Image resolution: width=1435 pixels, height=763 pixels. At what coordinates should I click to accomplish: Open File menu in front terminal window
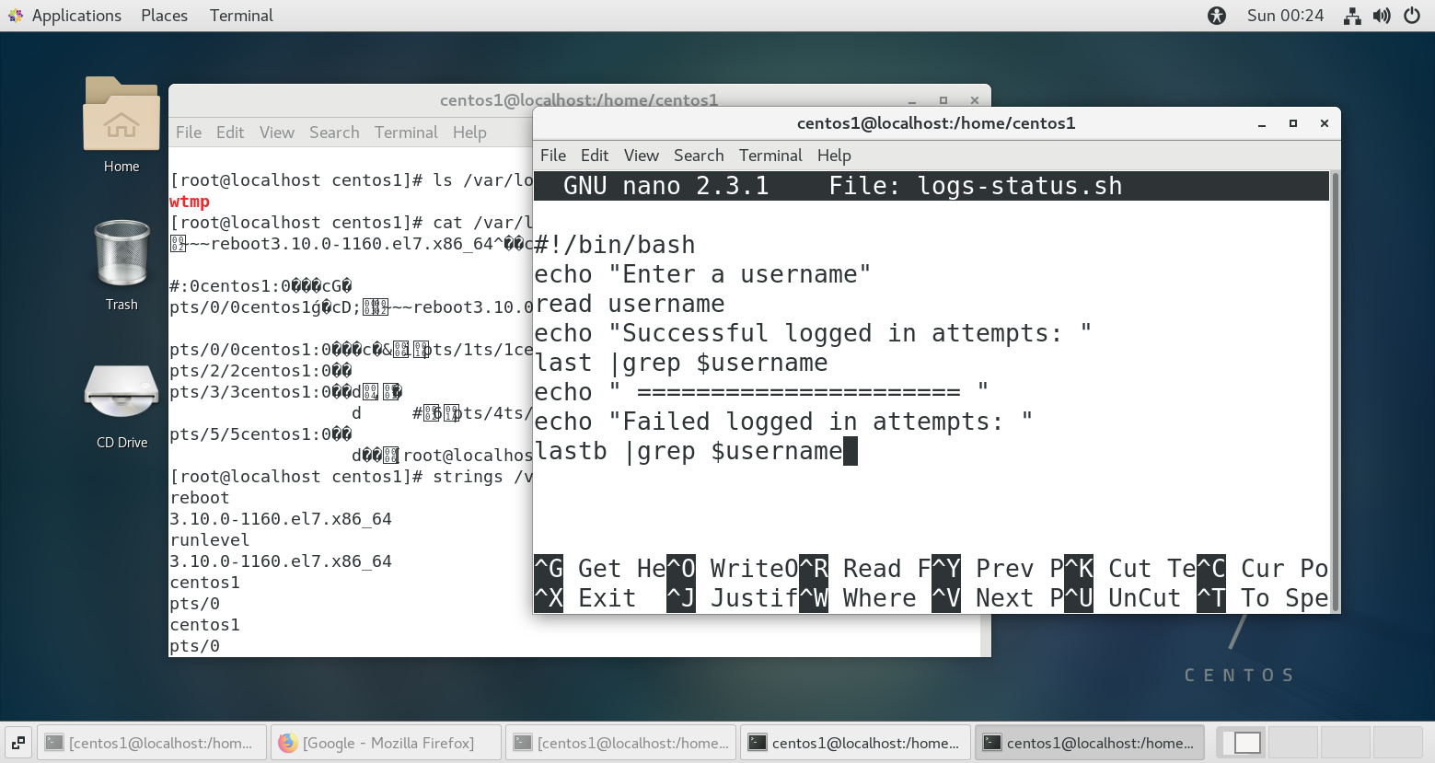pos(553,156)
